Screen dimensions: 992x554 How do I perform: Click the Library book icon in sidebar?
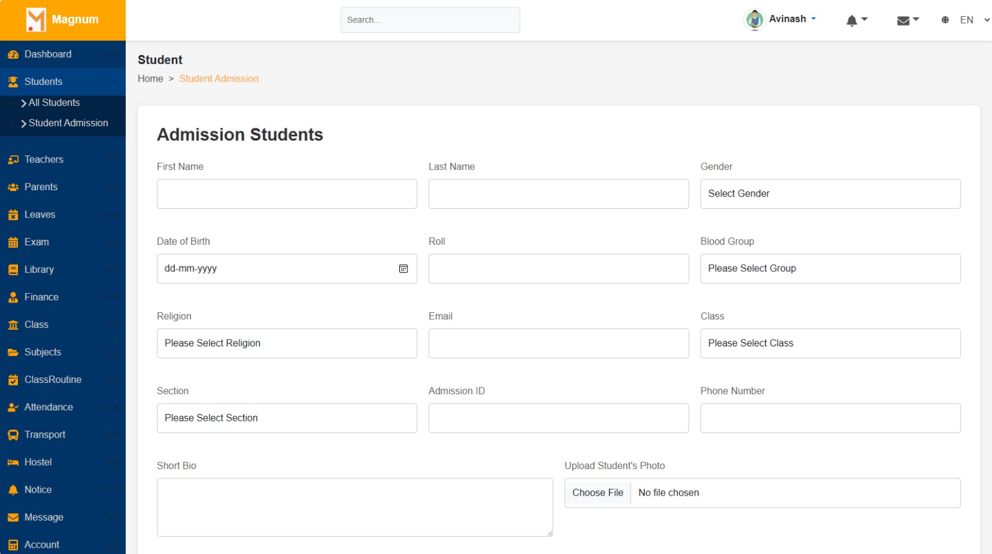(13, 270)
